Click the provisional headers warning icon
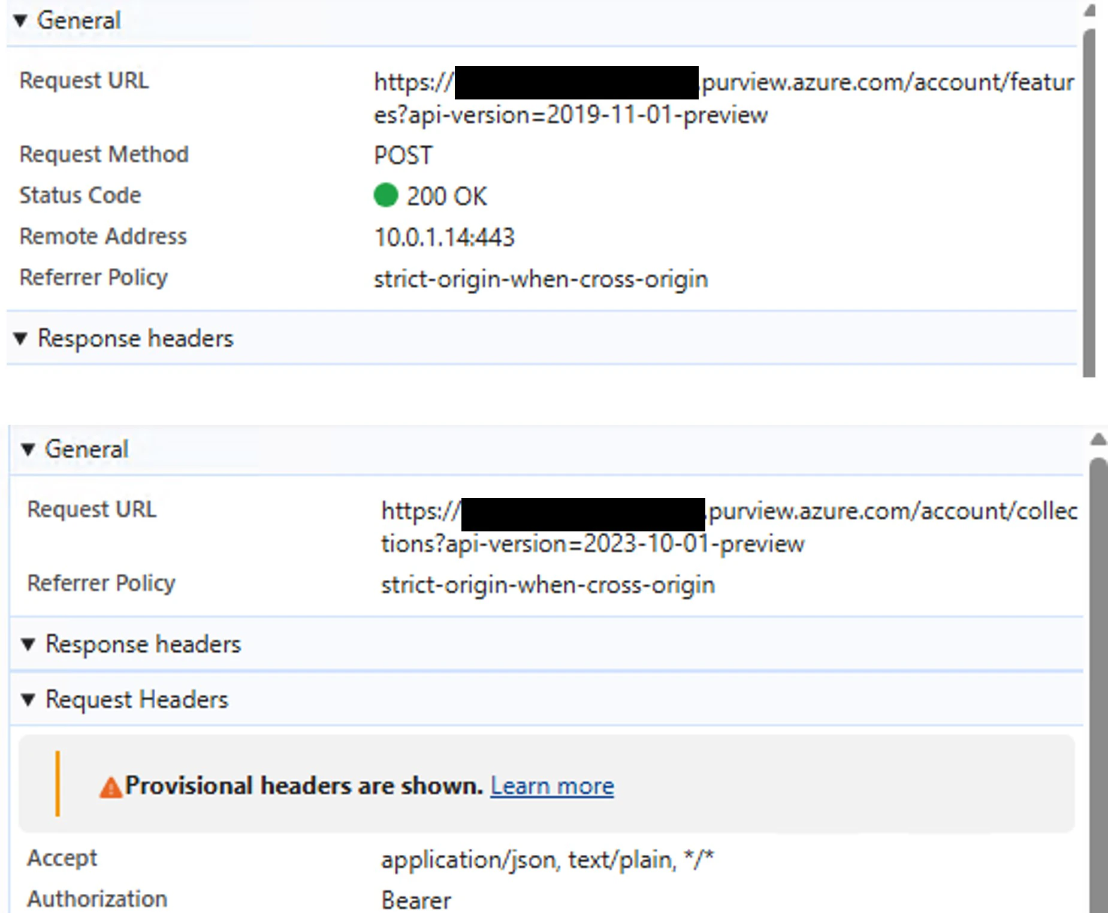This screenshot has width=1108, height=913. [111, 787]
